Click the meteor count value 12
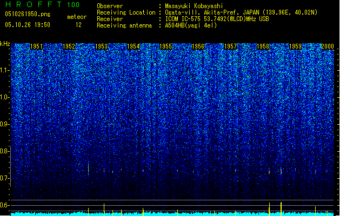 (78, 25)
